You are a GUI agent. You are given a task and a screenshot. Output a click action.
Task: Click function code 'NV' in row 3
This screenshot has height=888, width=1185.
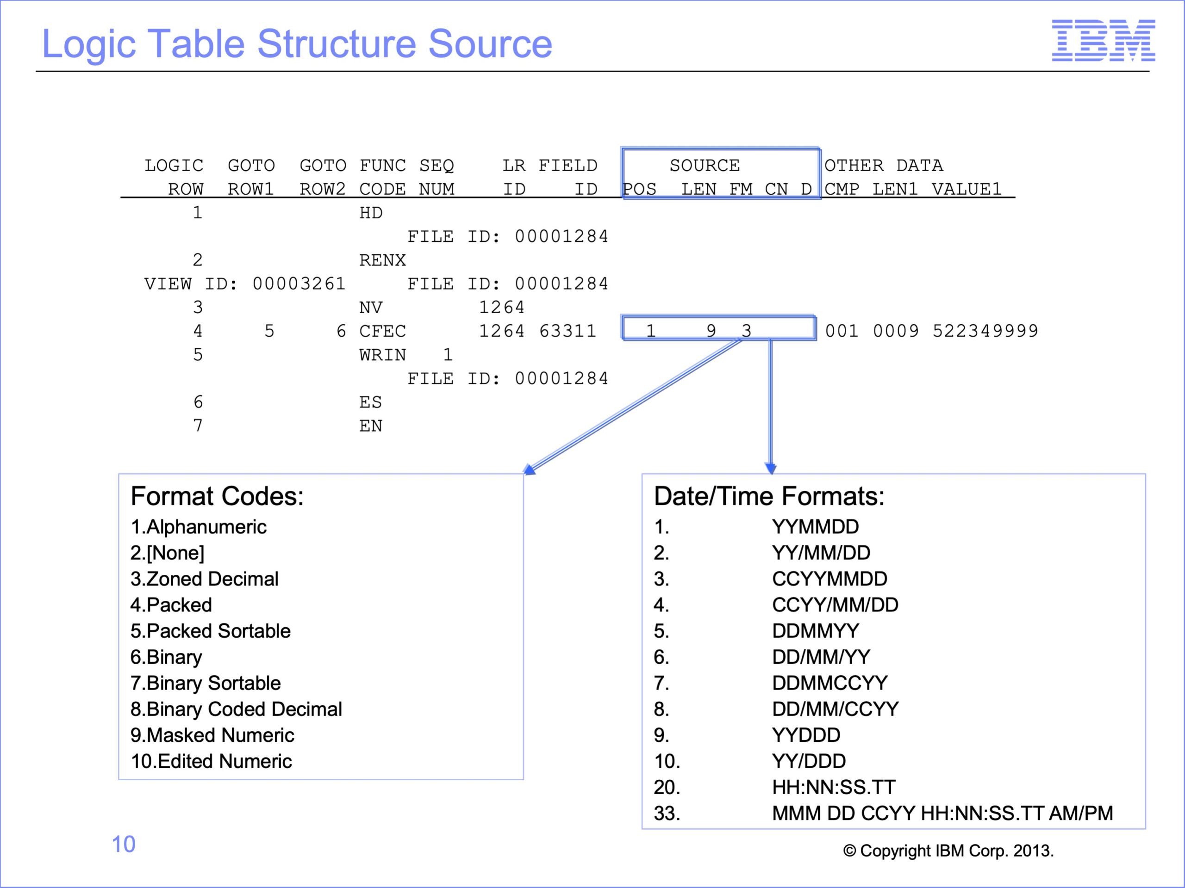pos(371,307)
